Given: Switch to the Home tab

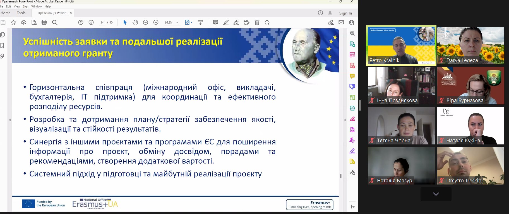Looking at the screenshot, I should pos(6,13).
